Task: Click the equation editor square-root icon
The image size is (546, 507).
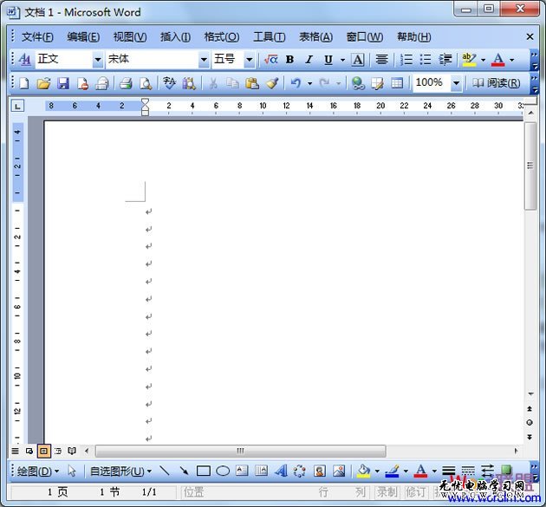Action: [x=270, y=60]
